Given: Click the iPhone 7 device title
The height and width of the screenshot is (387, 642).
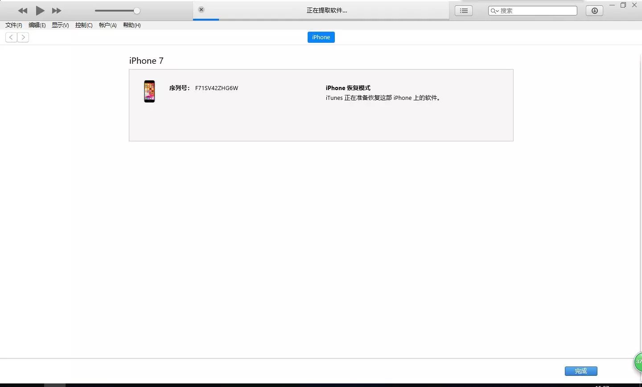Looking at the screenshot, I should tap(146, 61).
